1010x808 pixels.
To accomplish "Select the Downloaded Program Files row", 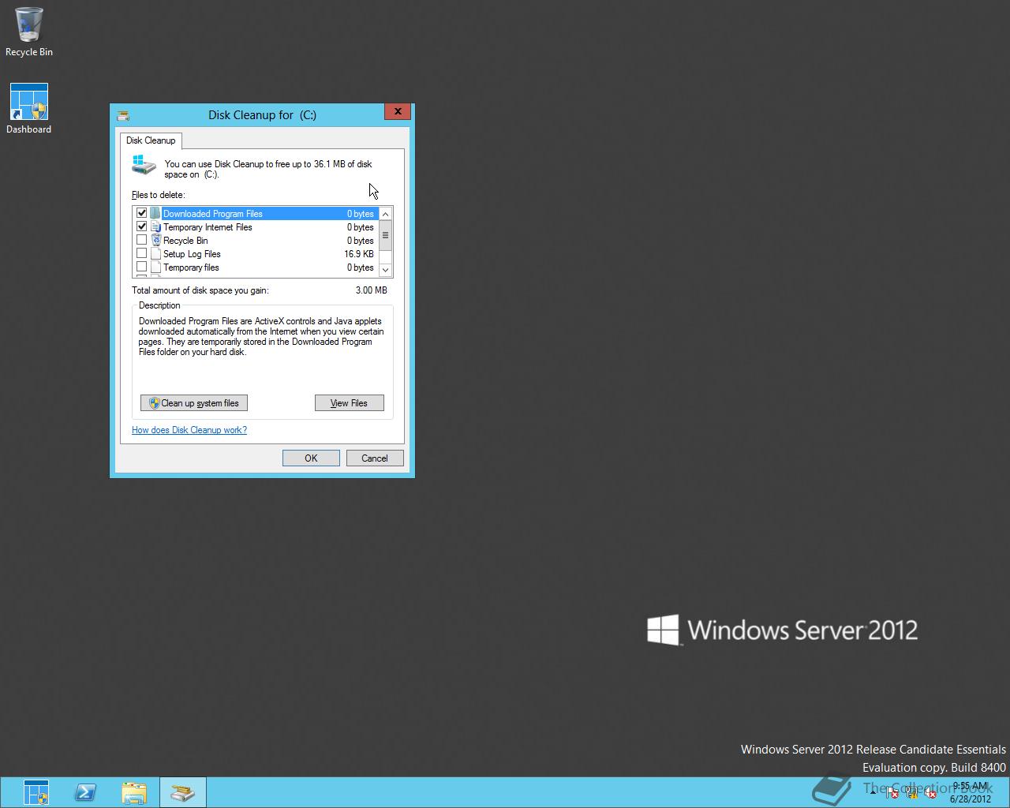I will [x=256, y=214].
